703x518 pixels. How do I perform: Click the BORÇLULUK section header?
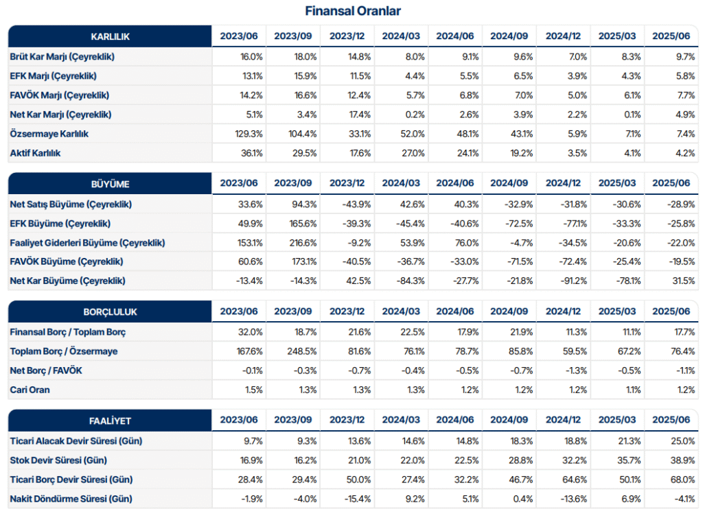110,311
